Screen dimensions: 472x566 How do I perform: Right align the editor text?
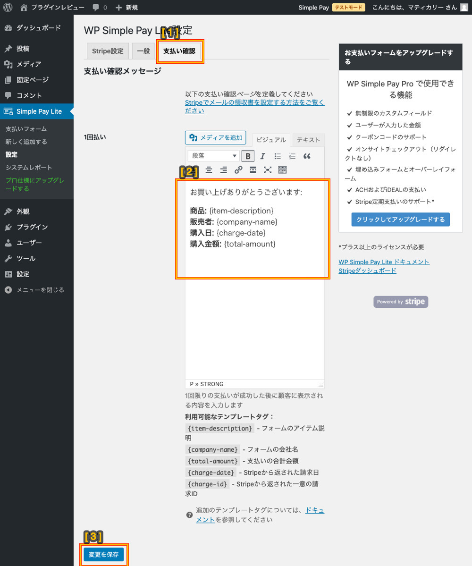coord(223,170)
